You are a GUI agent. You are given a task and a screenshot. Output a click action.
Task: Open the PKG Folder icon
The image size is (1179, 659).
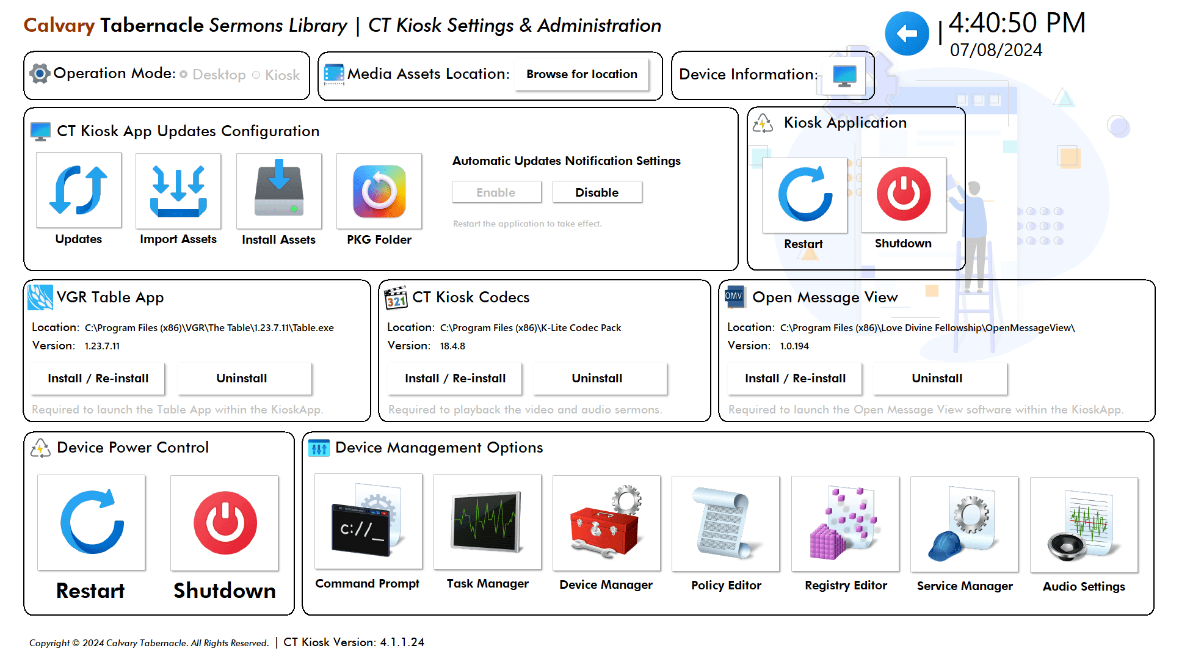pyautogui.click(x=379, y=191)
